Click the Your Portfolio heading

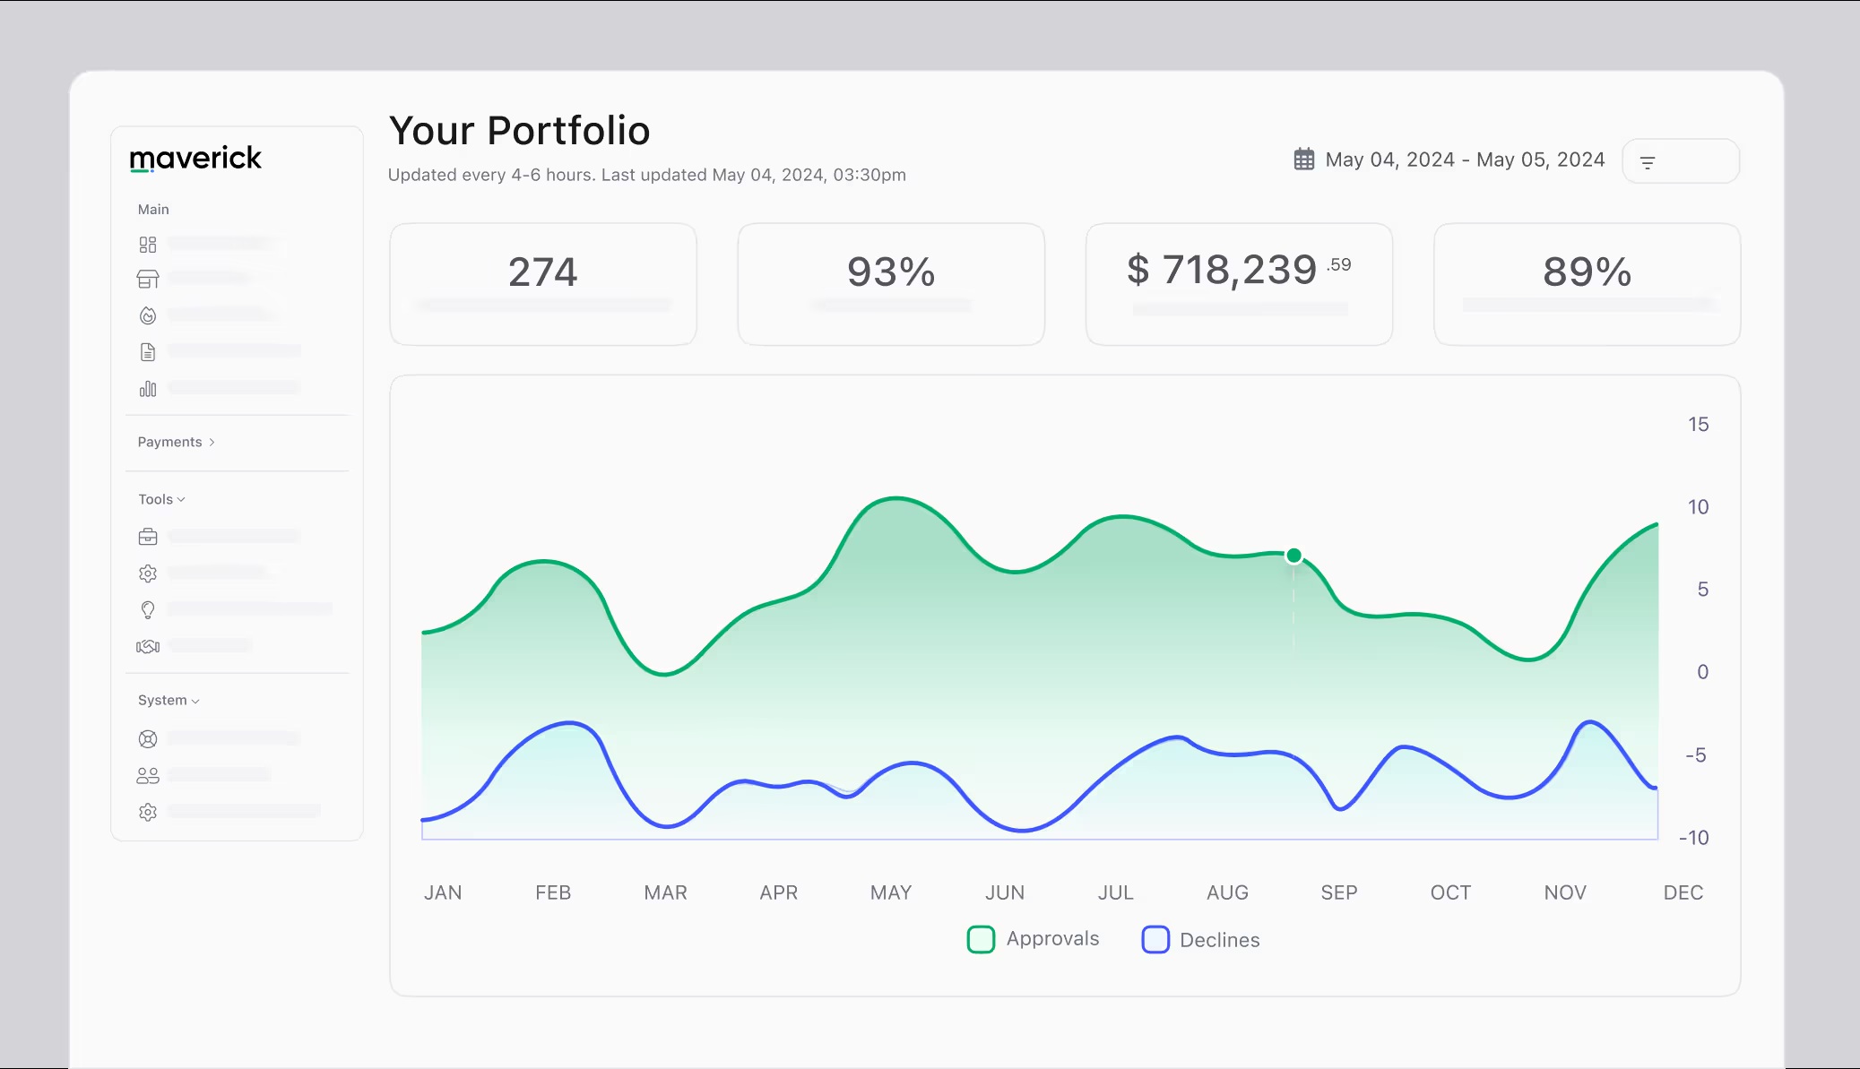pos(519,131)
